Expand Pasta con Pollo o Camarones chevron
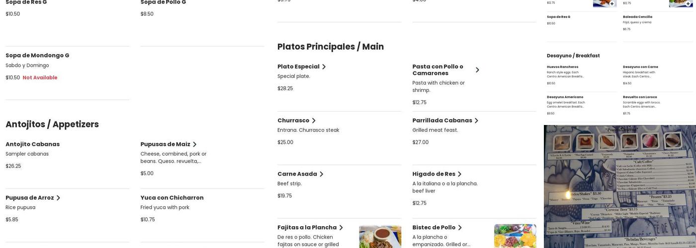The image size is (696, 248). 477,70
